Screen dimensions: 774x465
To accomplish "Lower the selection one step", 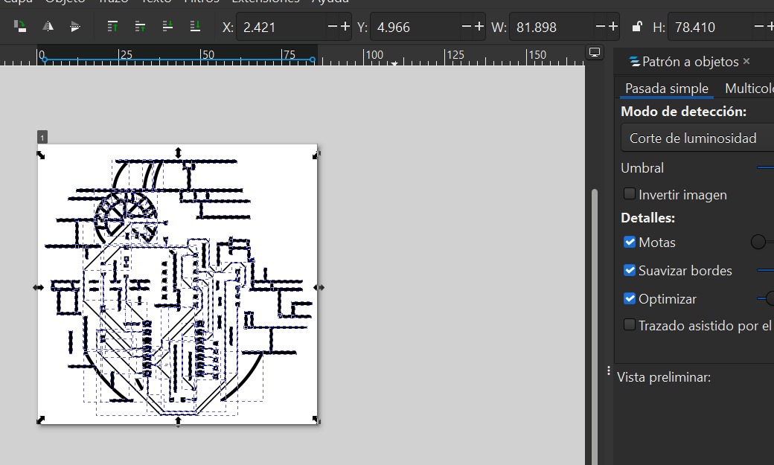I will pyautogui.click(x=168, y=26).
